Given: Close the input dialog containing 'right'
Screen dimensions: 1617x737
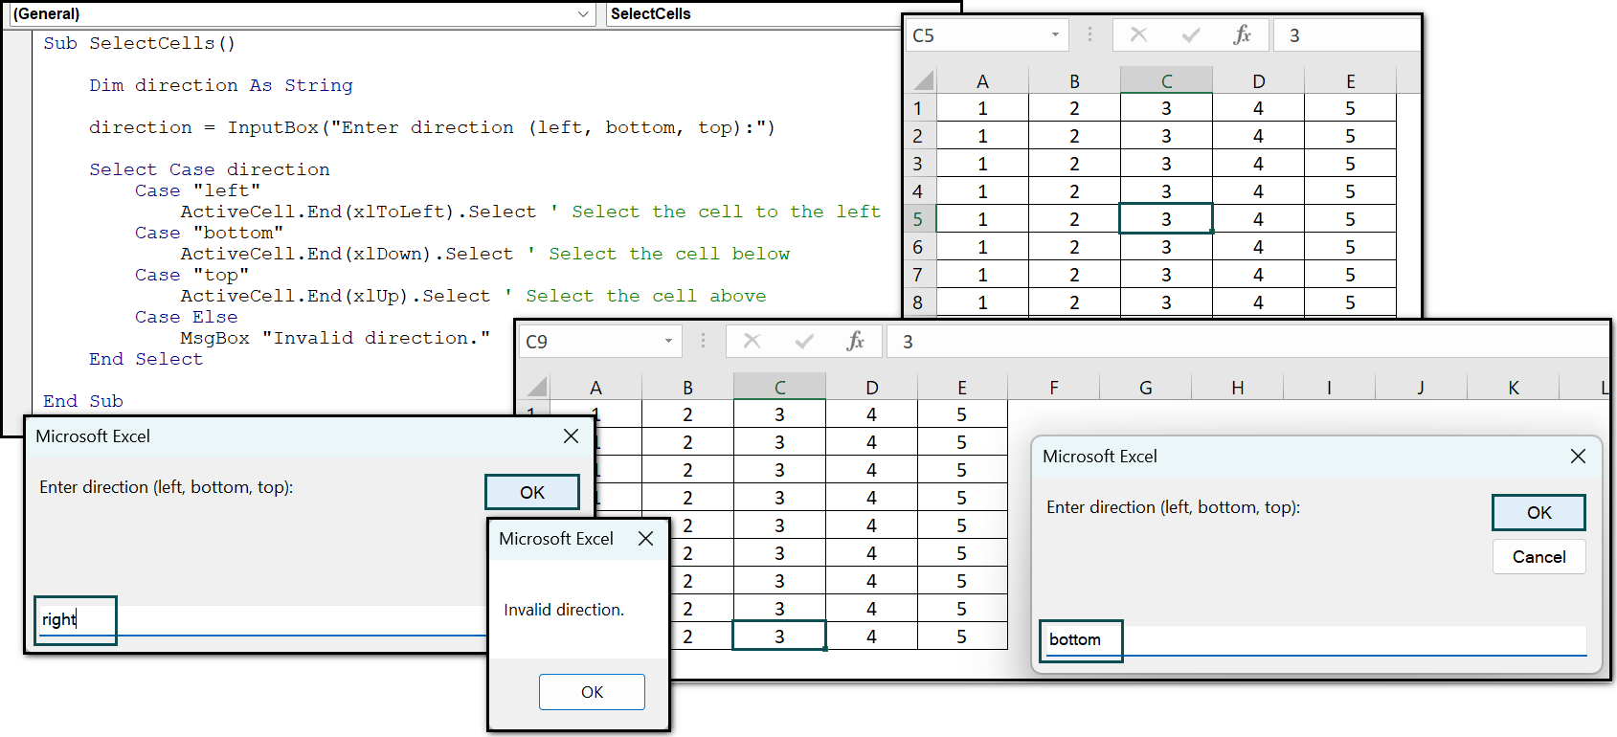Looking at the screenshot, I should (571, 436).
